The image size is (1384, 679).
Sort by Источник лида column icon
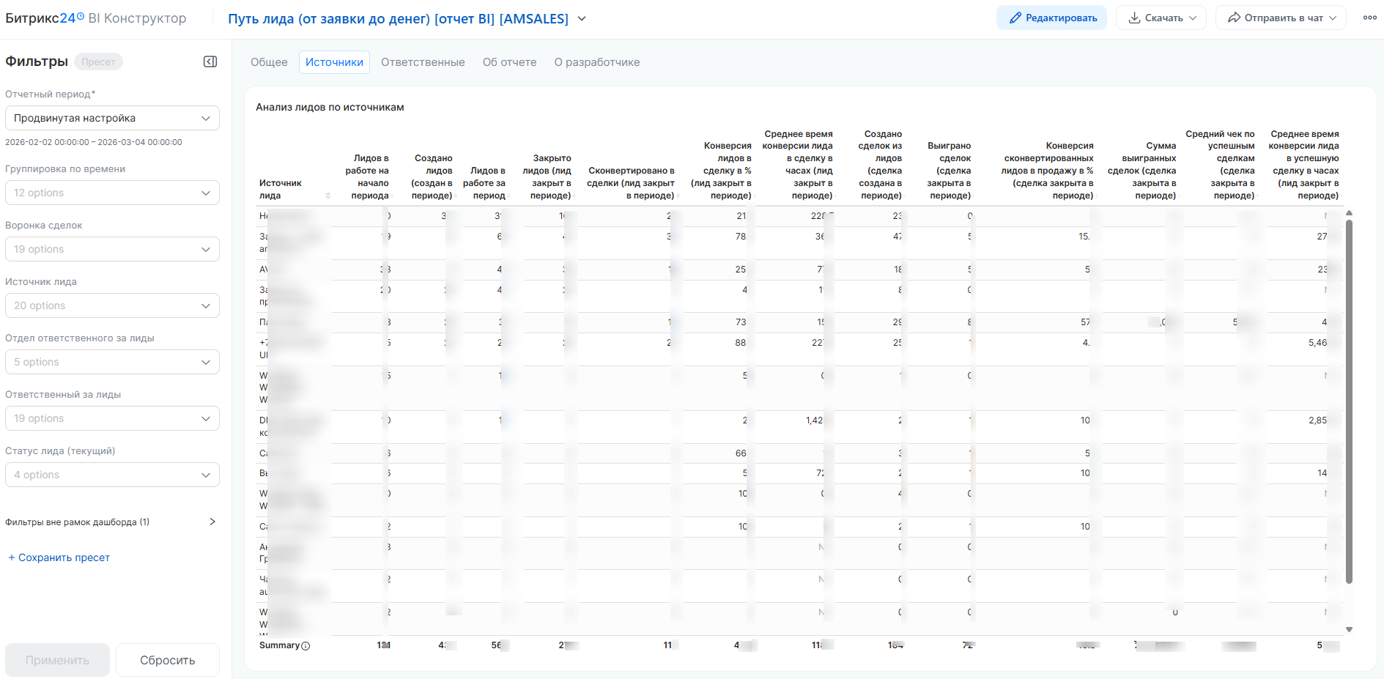[328, 196]
